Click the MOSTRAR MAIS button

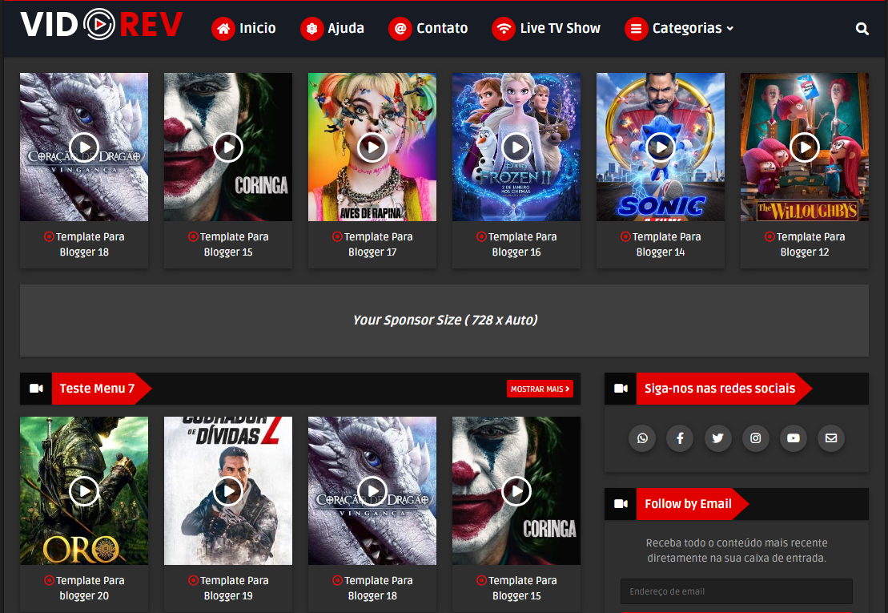click(x=540, y=389)
